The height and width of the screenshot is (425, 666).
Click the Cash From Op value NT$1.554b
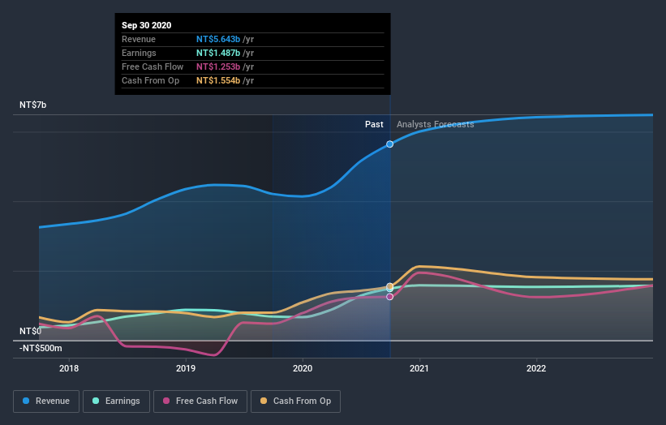coord(218,80)
